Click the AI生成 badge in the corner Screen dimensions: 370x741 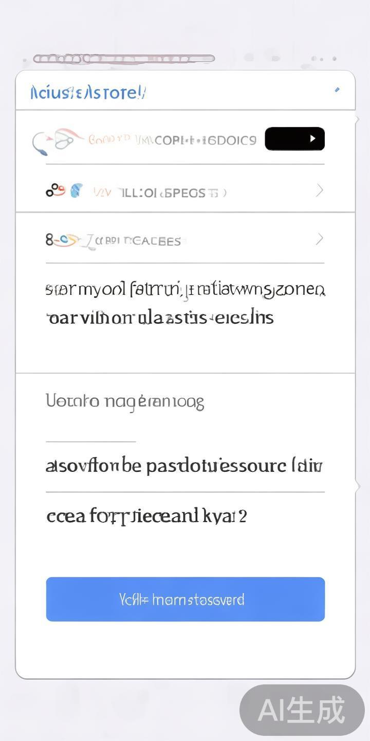click(x=302, y=710)
